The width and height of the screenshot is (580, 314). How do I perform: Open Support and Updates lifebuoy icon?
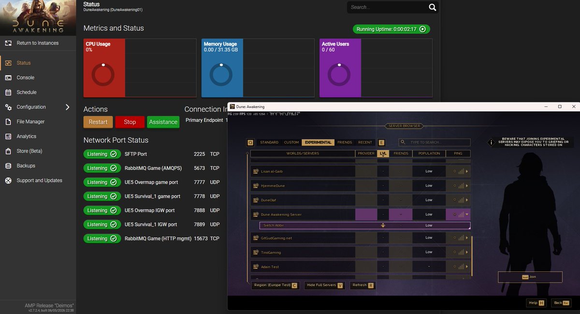pyautogui.click(x=8, y=180)
